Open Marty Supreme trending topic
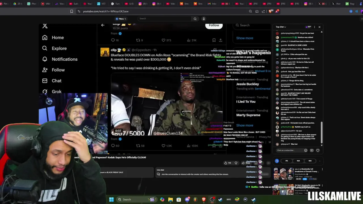This screenshot has width=363, height=204. 248,115
